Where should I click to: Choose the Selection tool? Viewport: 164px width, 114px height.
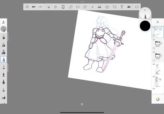pos(48,7)
